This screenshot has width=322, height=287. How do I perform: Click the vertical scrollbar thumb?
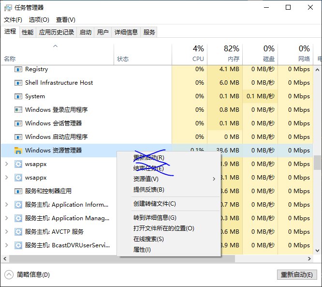[x=318, y=163]
